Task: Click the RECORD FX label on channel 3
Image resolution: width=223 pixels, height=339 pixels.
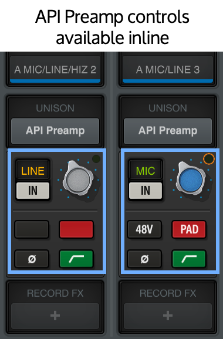Action: coord(168,293)
